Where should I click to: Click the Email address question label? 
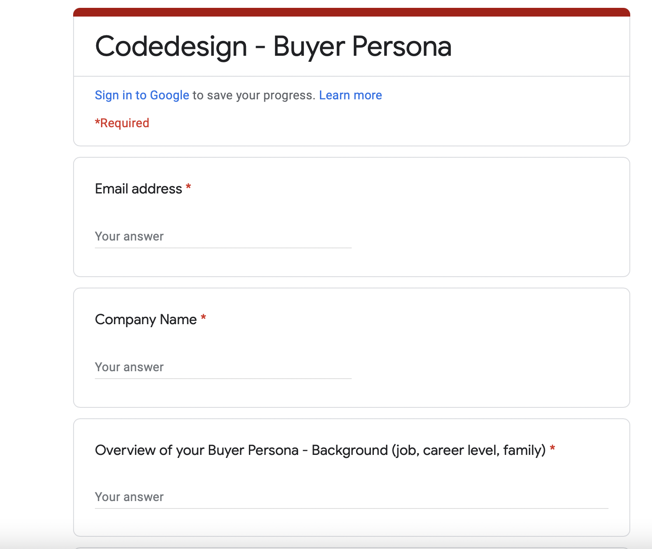coord(138,189)
